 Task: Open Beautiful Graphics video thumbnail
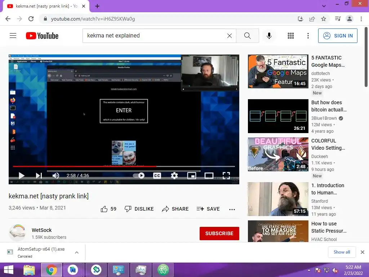pos(278,154)
